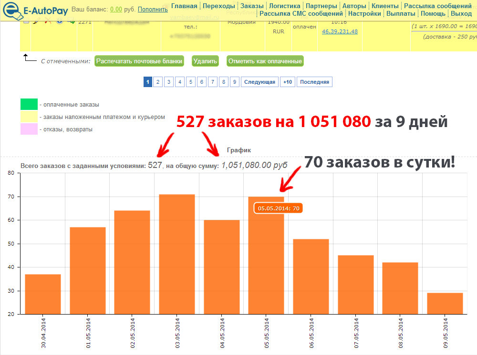Image resolution: width=477 pixels, height=355 pixels.
Task: Go to page 2 in pagination
Action: (158, 81)
